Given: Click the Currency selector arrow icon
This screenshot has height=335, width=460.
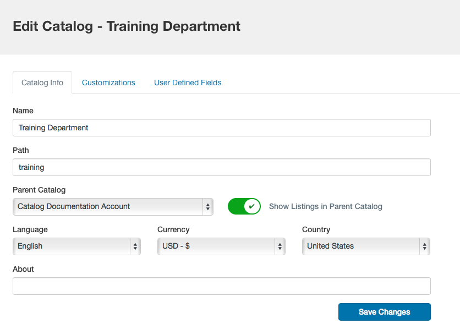Looking at the screenshot, I should pos(280,246).
